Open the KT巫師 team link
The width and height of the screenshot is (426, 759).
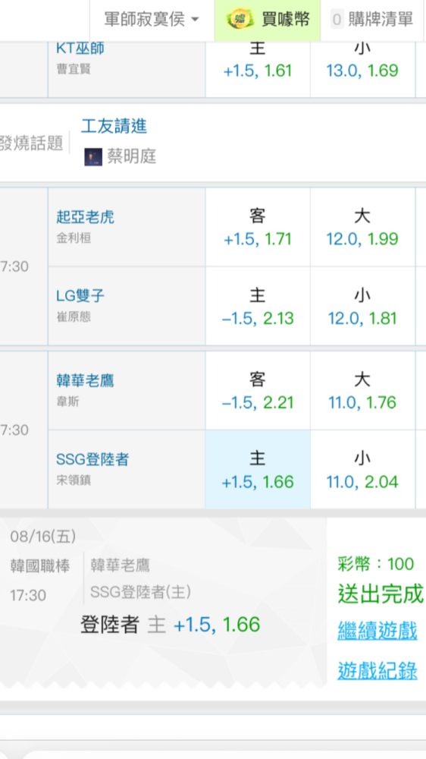tap(80, 48)
